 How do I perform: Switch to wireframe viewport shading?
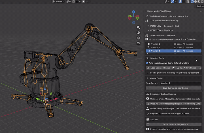click(192, 2)
